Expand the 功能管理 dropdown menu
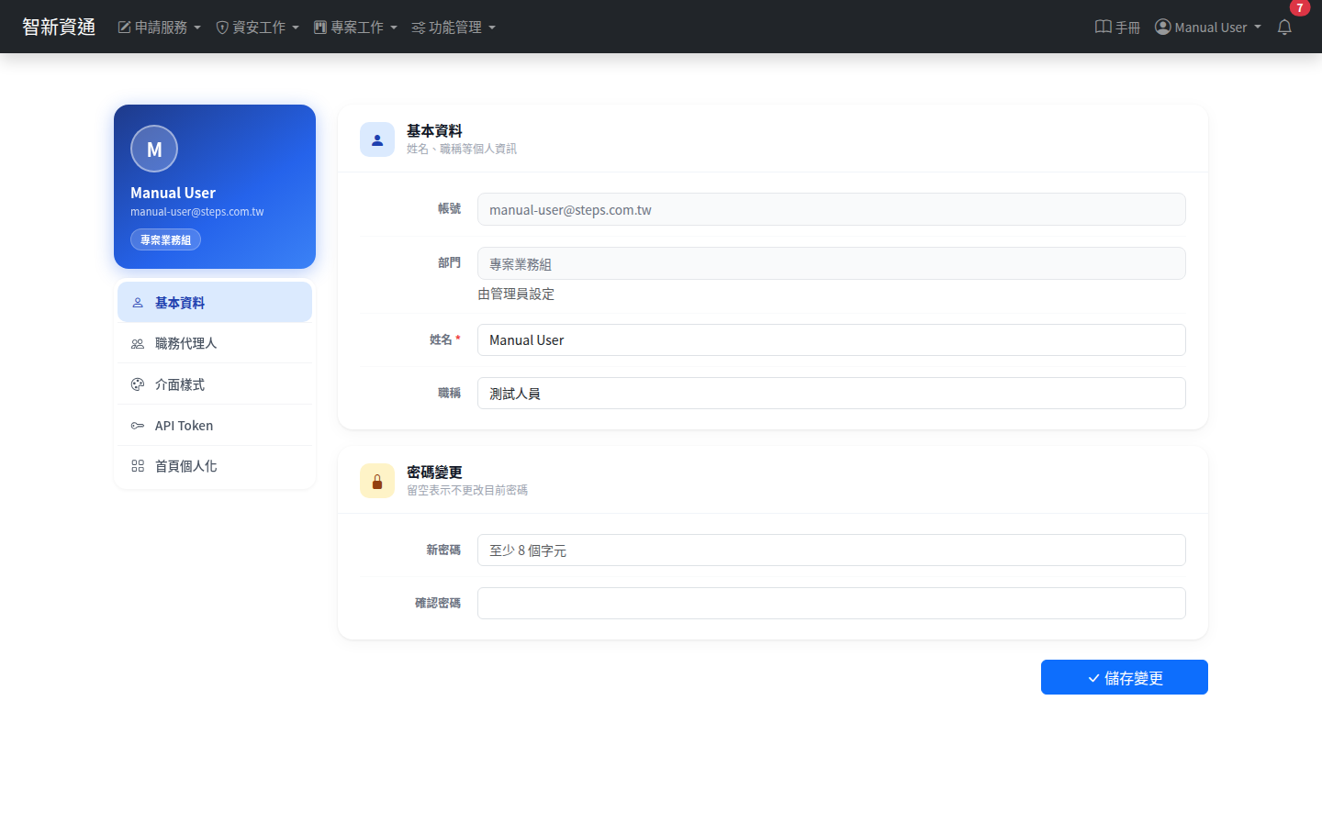 454,28
